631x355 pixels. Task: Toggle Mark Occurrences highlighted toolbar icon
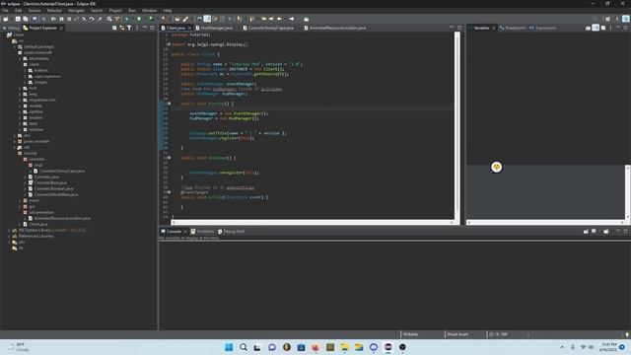207,19
